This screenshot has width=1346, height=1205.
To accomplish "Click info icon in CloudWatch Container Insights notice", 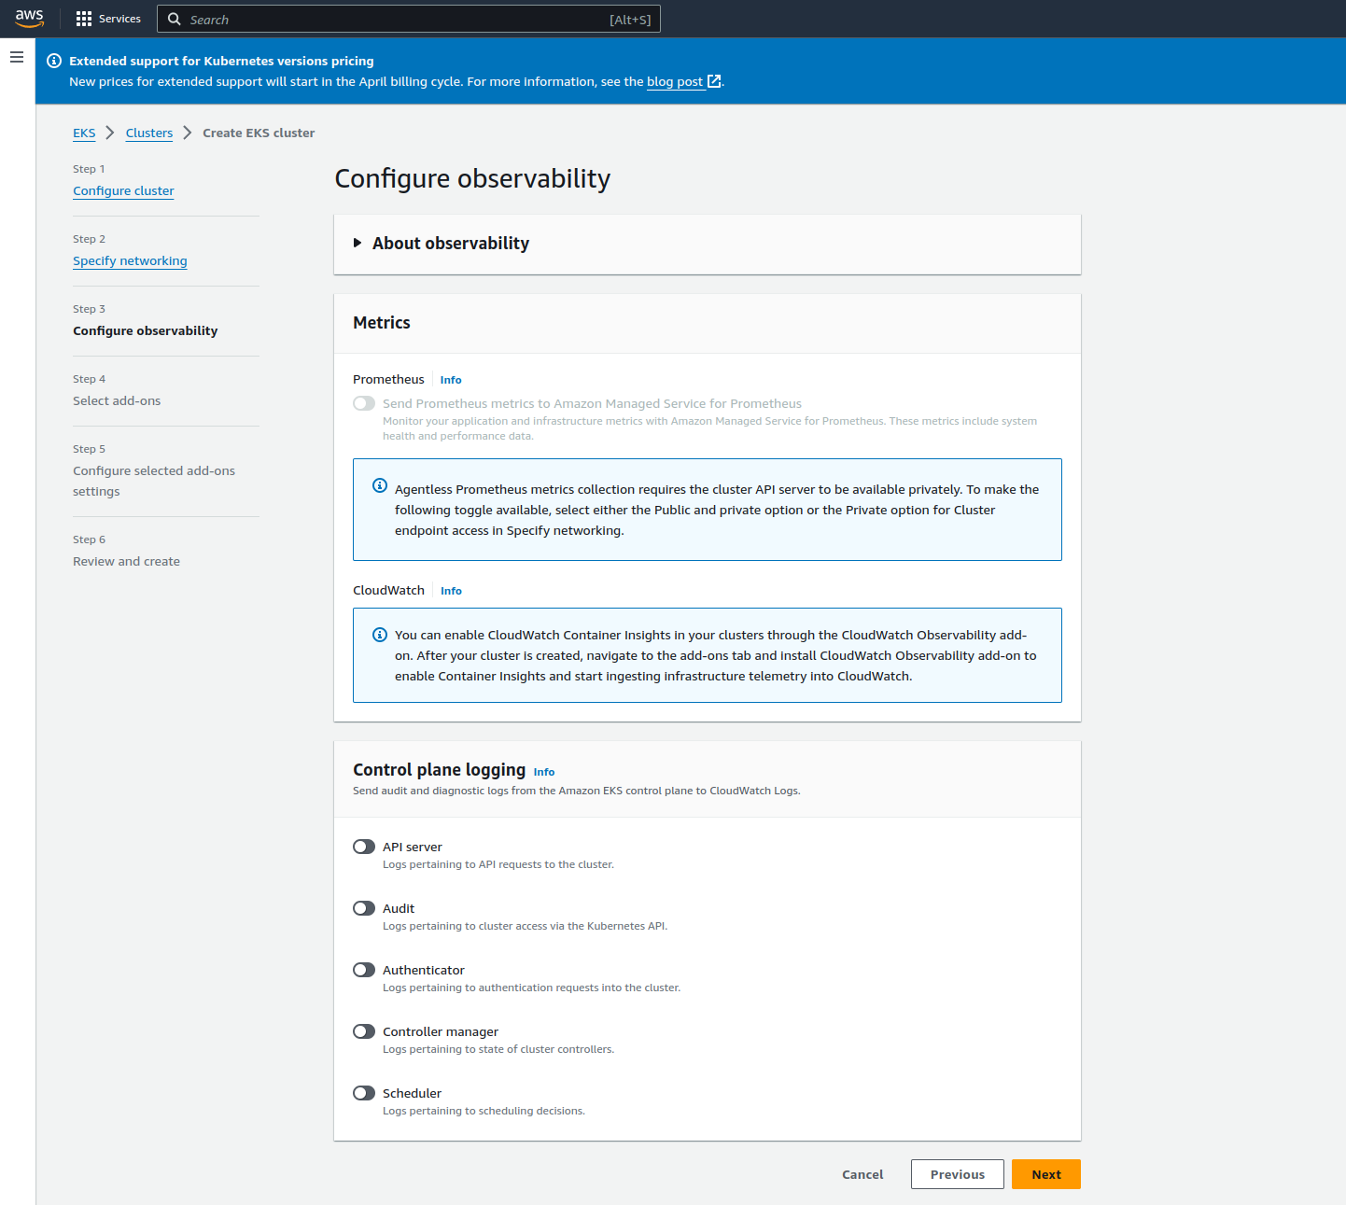I will coord(380,635).
